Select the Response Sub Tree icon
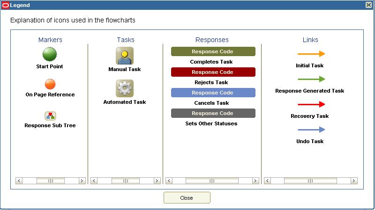375x210 pixels. click(50, 116)
